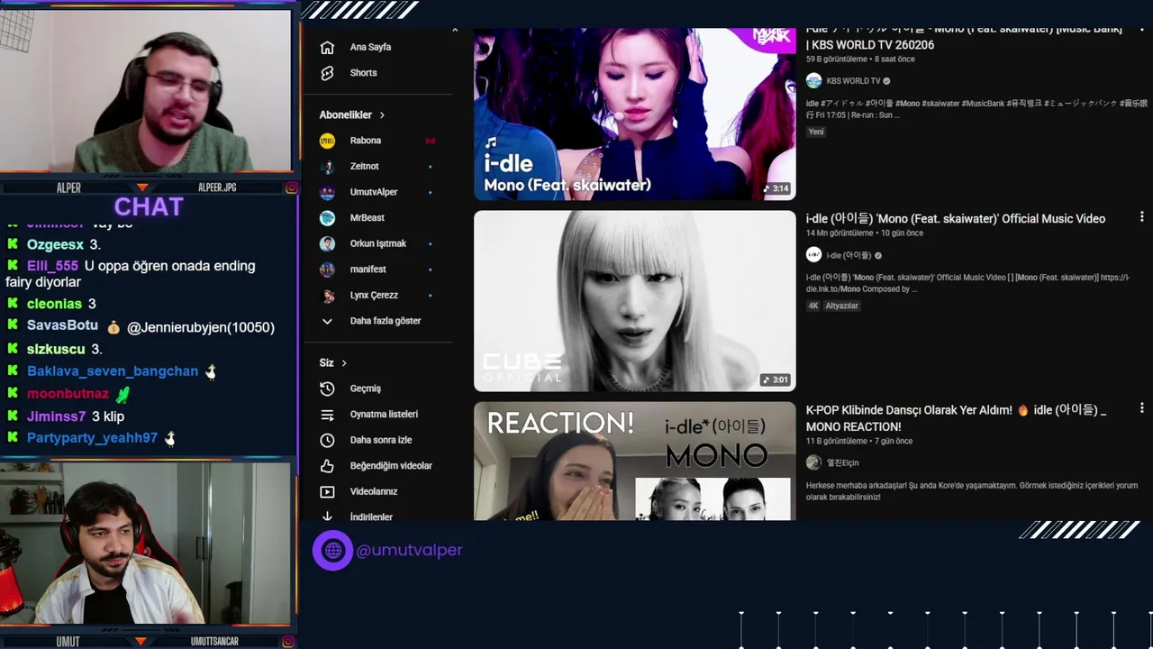The height and width of the screenshot is (649, 1153).
Task: Open KBS WORLD TV channel name
Action: tap(853, 81)
